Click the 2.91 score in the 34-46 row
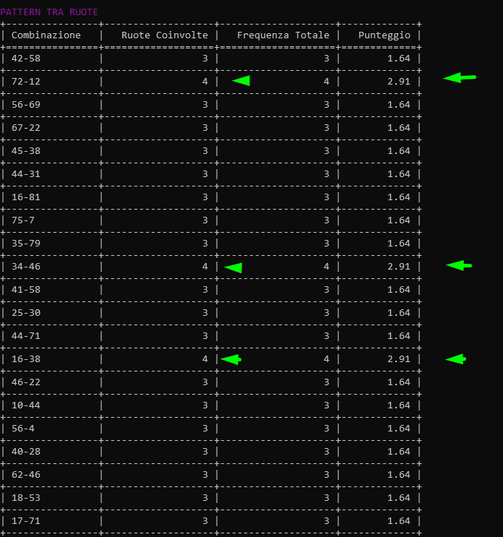This screenshot has width=503, height=537. point(399,267)
